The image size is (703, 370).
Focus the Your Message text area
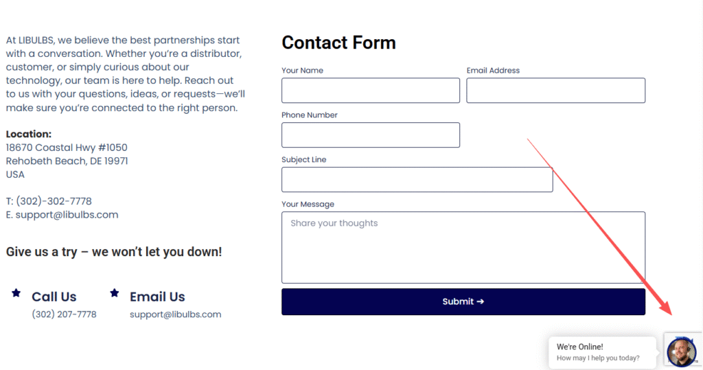(463, 247)
